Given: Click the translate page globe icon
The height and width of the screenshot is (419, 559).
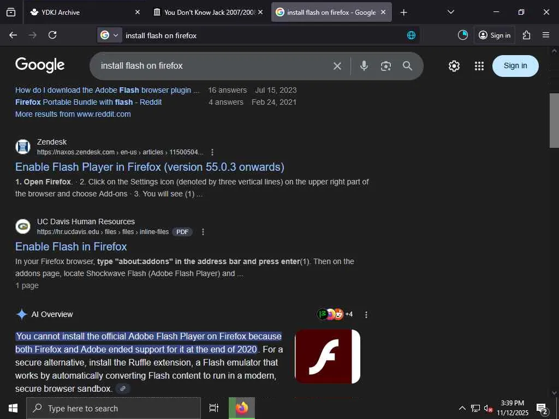Looking at the screenshot, I should [x=411, y=35].
